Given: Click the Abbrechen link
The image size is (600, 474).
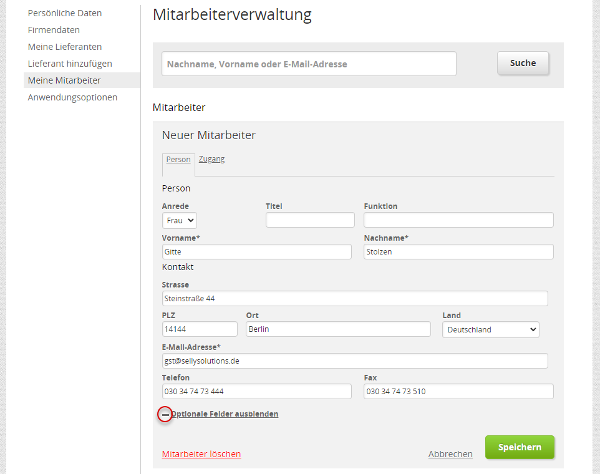Looking at the screenshot, I should [x=450, y=454].
